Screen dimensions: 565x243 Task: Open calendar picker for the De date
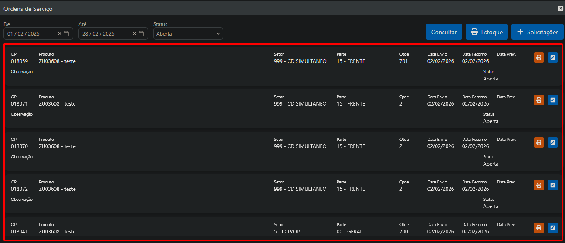[66, 33]
